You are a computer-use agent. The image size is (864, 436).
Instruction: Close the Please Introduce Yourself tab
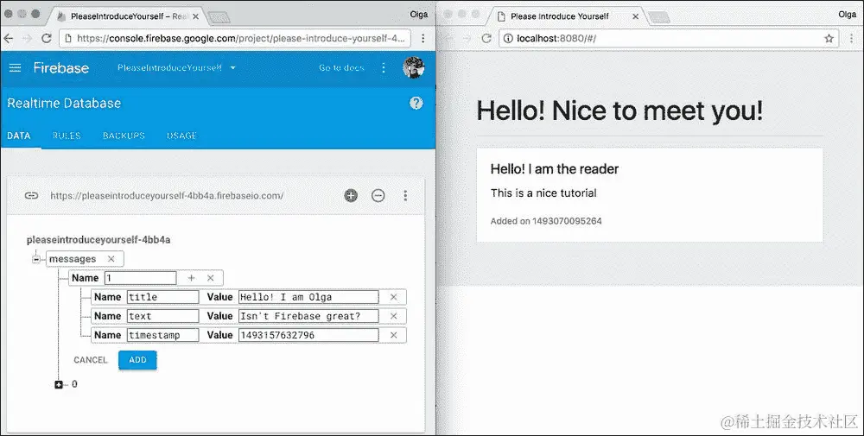coord(635,16)
